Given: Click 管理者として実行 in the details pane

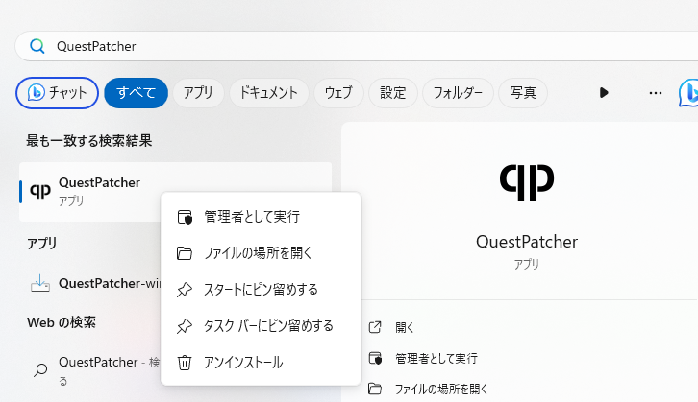Looking at the screenshot, I should point(436,358).
